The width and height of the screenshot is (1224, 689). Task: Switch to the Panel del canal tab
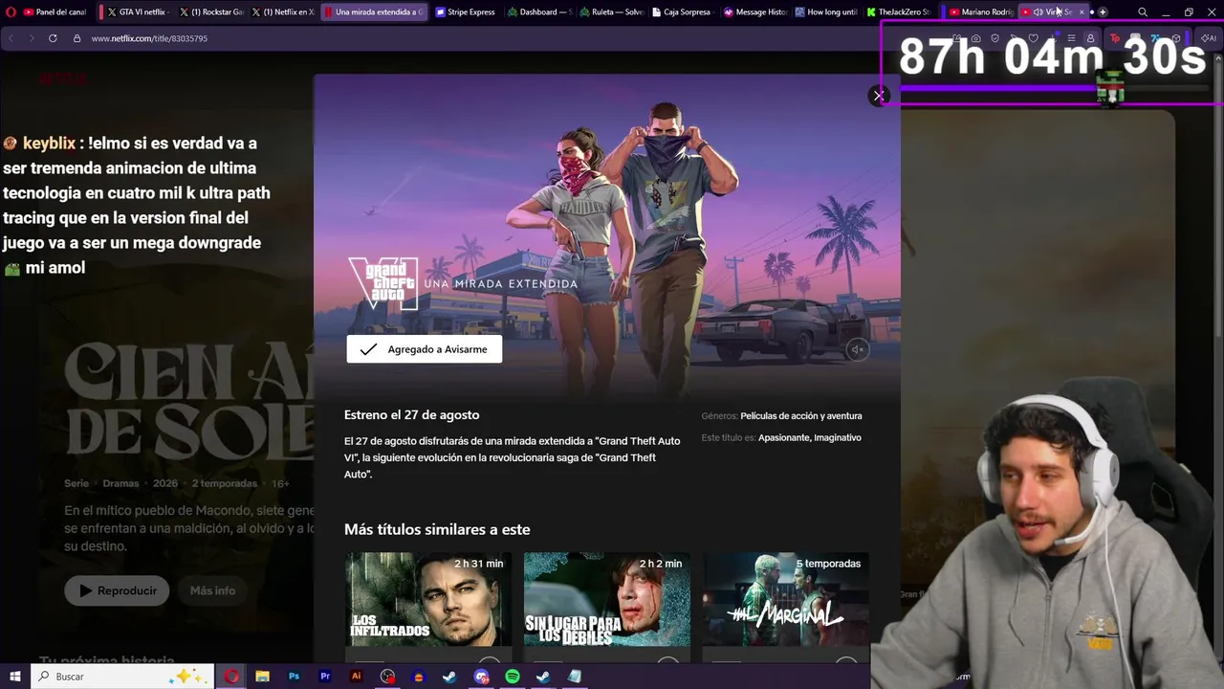click(55, 11)
